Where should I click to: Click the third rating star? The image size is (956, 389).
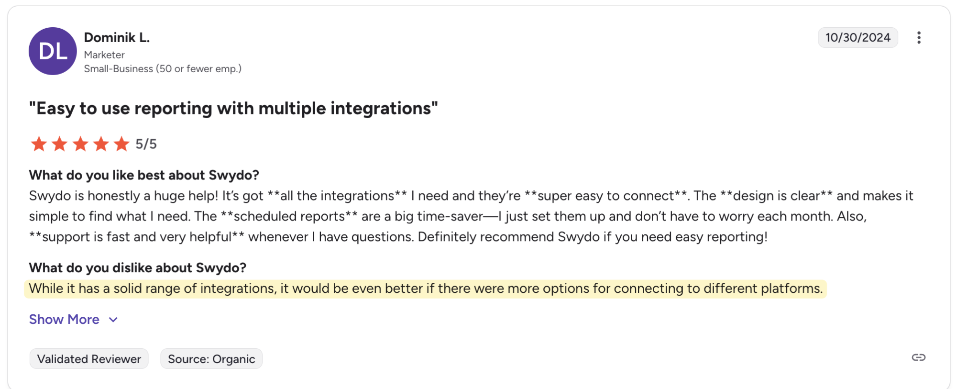(80, 144)
